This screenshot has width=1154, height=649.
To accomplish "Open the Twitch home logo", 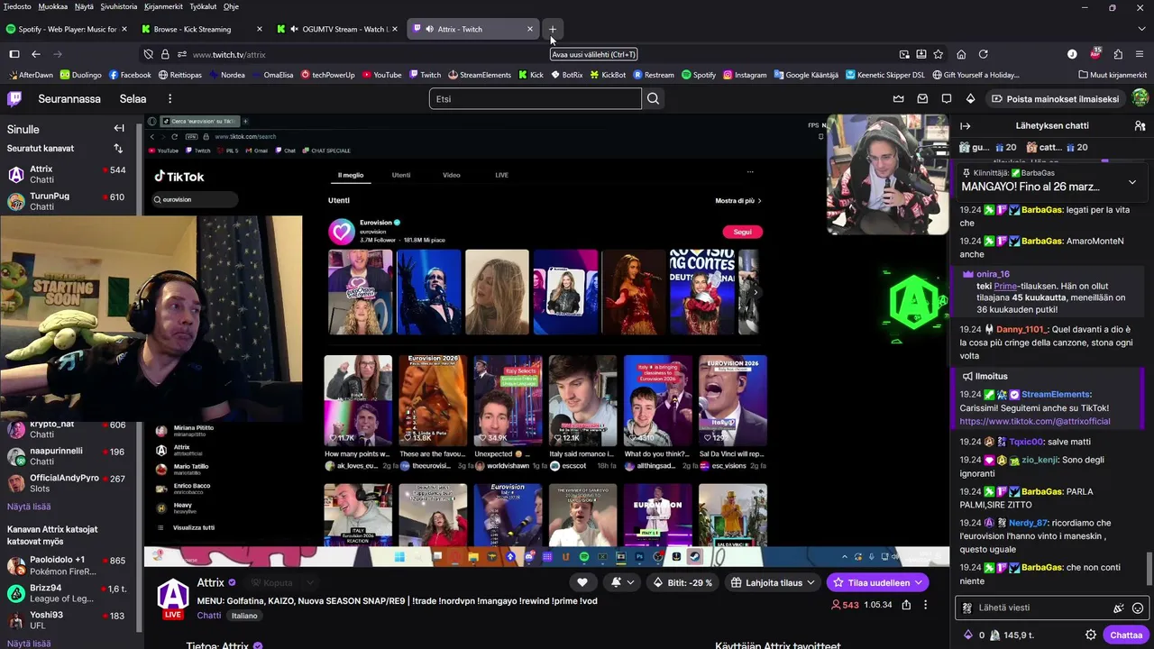I will click(x=15, y=98).
